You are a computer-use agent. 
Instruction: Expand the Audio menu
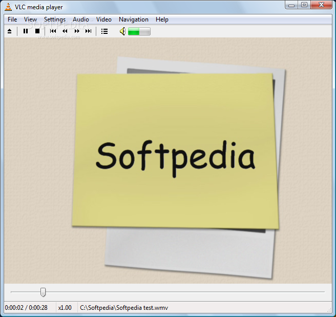click(81, 19)
